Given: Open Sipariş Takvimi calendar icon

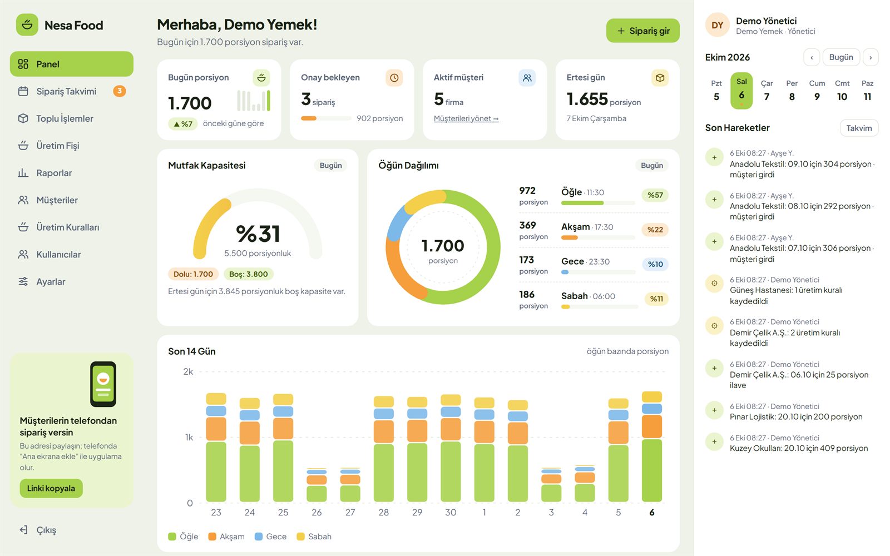Looking at the screenshot, I should point(23,91).
